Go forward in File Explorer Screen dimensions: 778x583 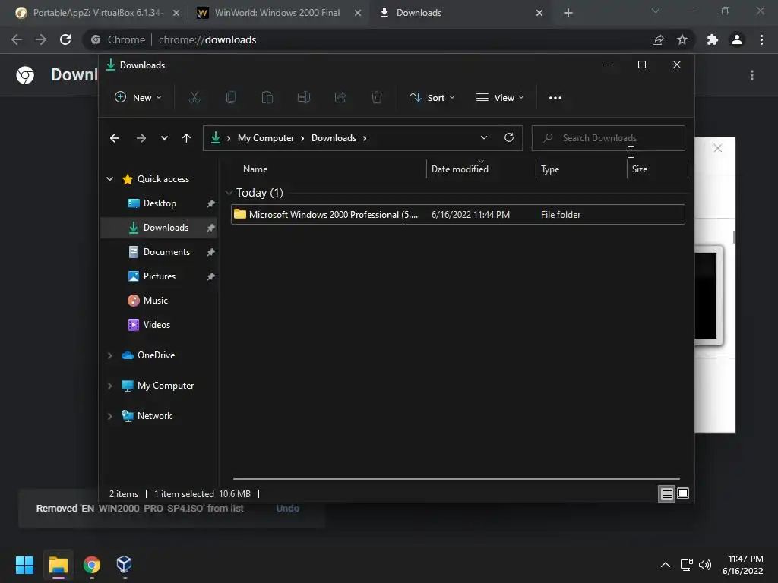(141, 138)
